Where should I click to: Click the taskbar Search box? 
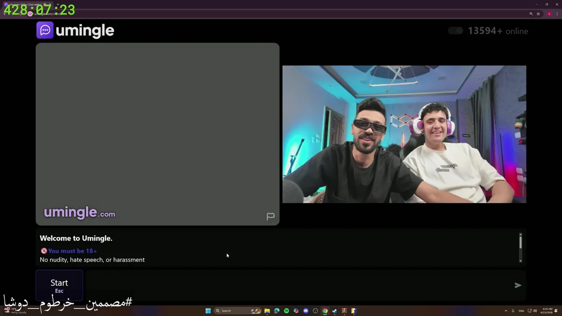pyautogui.click(x=238, y=311)
